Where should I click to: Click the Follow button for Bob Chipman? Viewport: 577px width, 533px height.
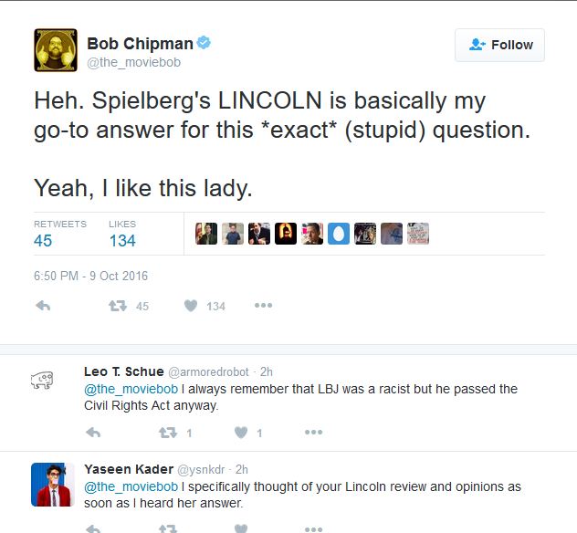[x=499, y=45]
